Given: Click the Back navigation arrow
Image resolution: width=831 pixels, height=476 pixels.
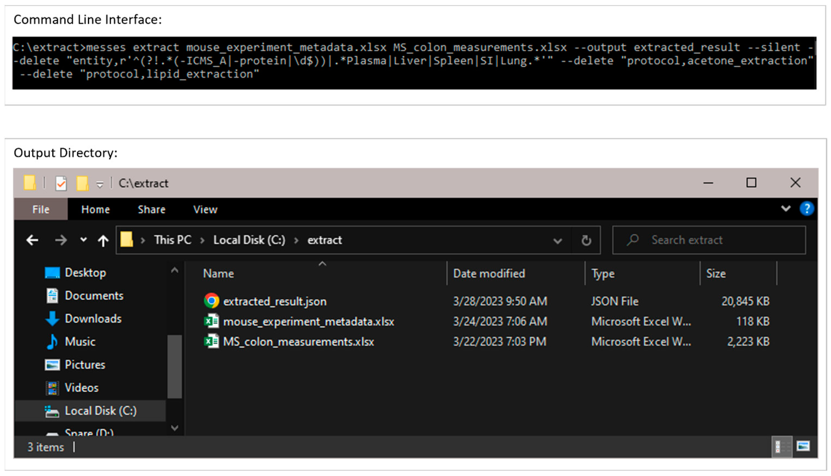Looking at the screenshot, I should pos(32,240).
